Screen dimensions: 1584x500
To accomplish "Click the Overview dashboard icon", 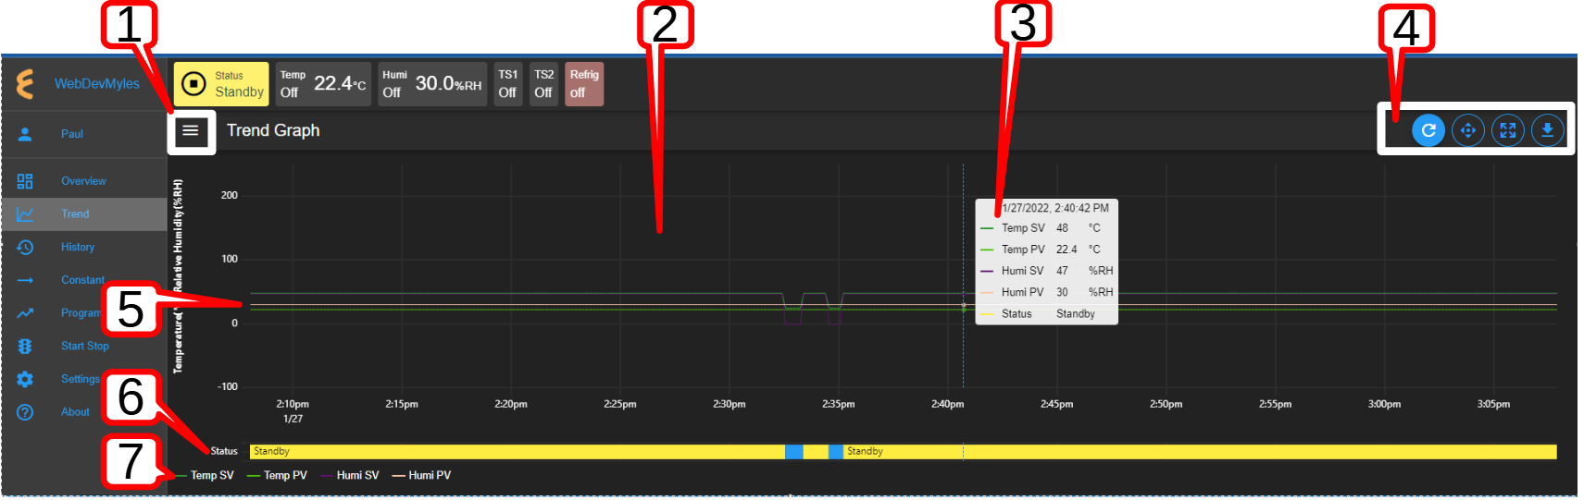I will (25, 181).
